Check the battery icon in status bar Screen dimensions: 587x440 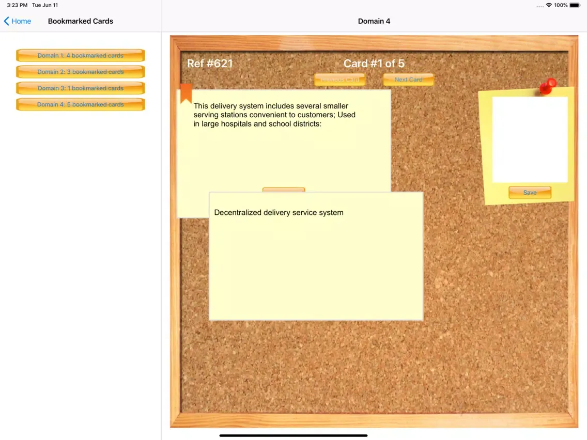575,5
